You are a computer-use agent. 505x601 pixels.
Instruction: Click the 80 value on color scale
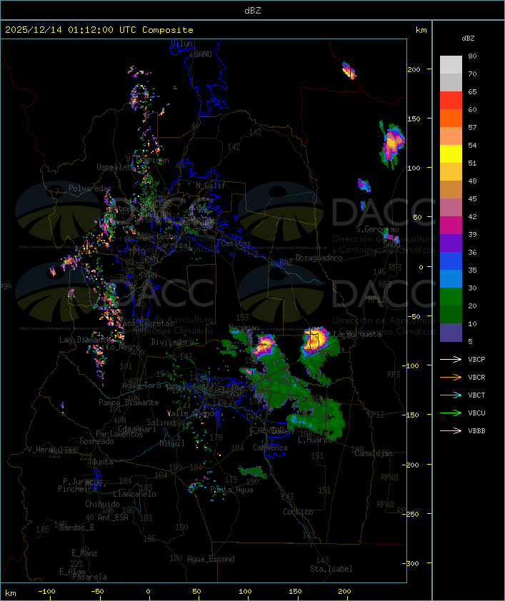(x=472, y=56)
